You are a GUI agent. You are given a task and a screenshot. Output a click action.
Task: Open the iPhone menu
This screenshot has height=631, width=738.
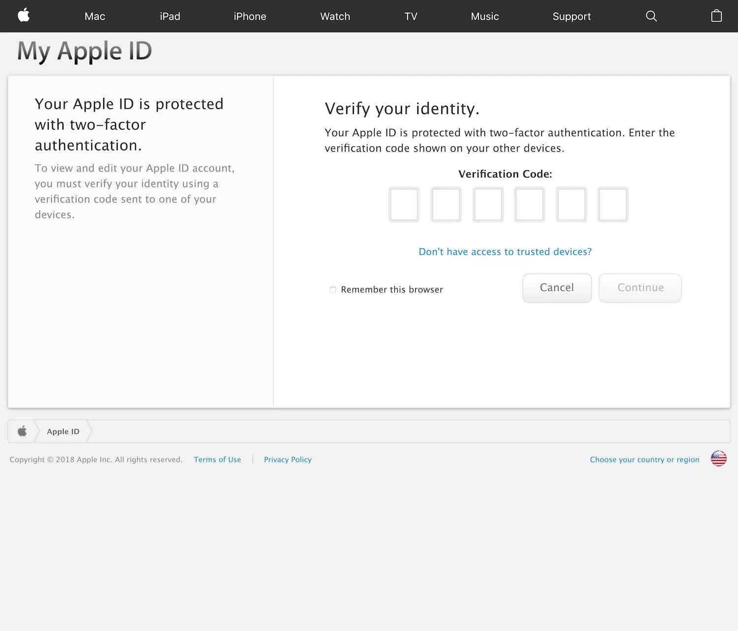pyautogui.click(x=250, y=16)
